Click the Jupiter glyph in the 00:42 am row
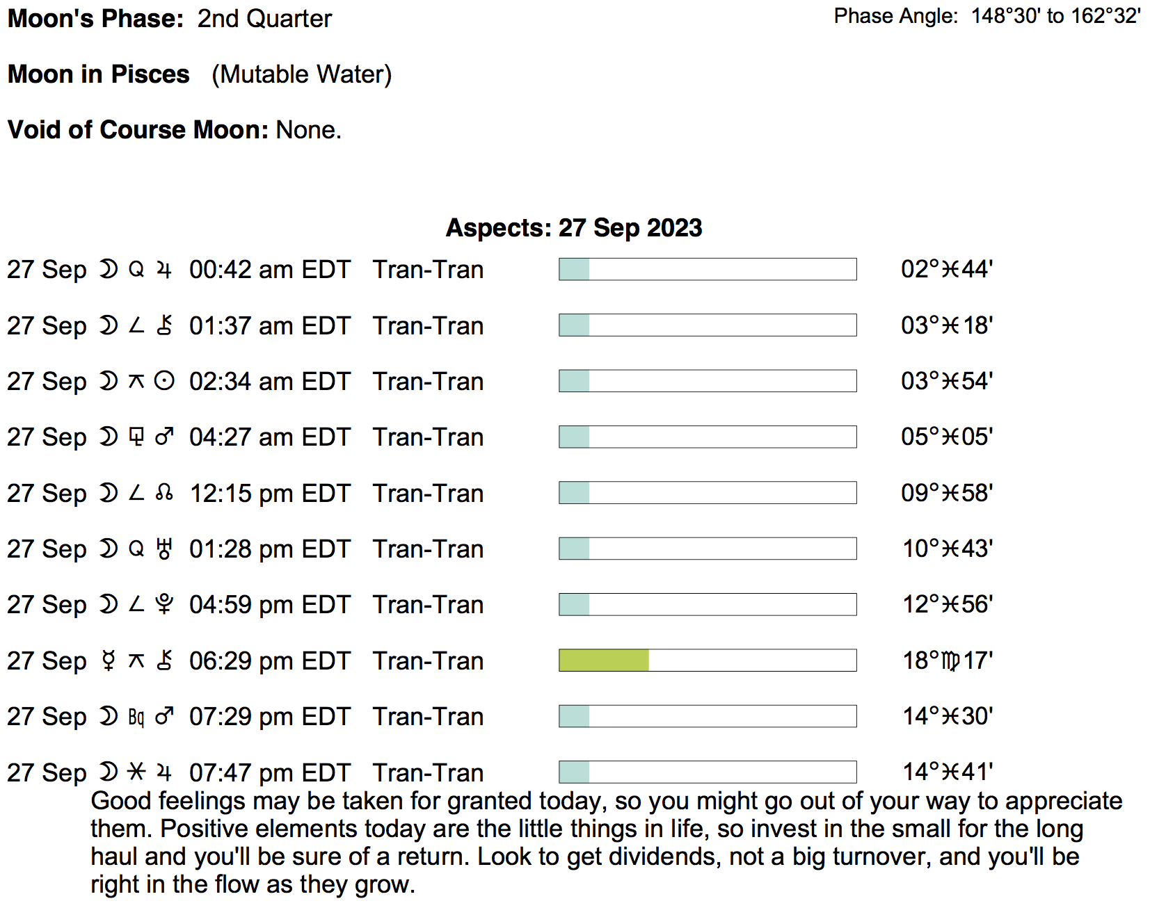 [x=164, y=270]
